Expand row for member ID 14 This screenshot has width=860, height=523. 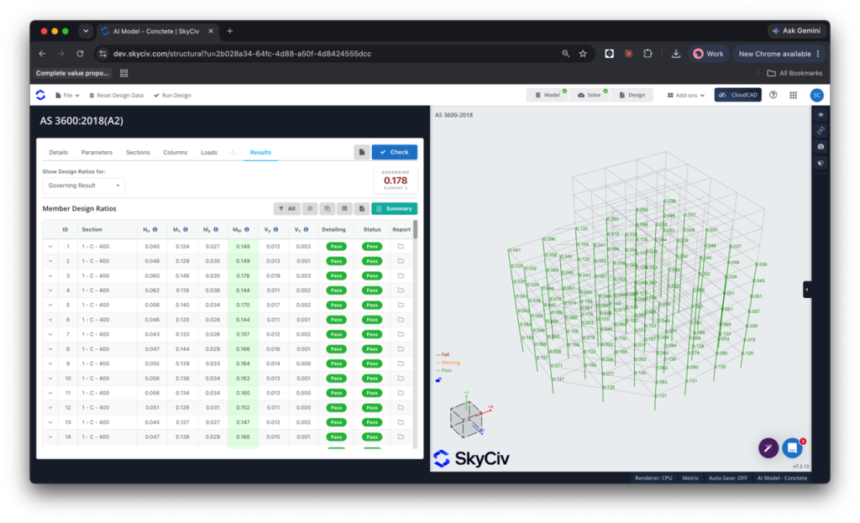50,437
